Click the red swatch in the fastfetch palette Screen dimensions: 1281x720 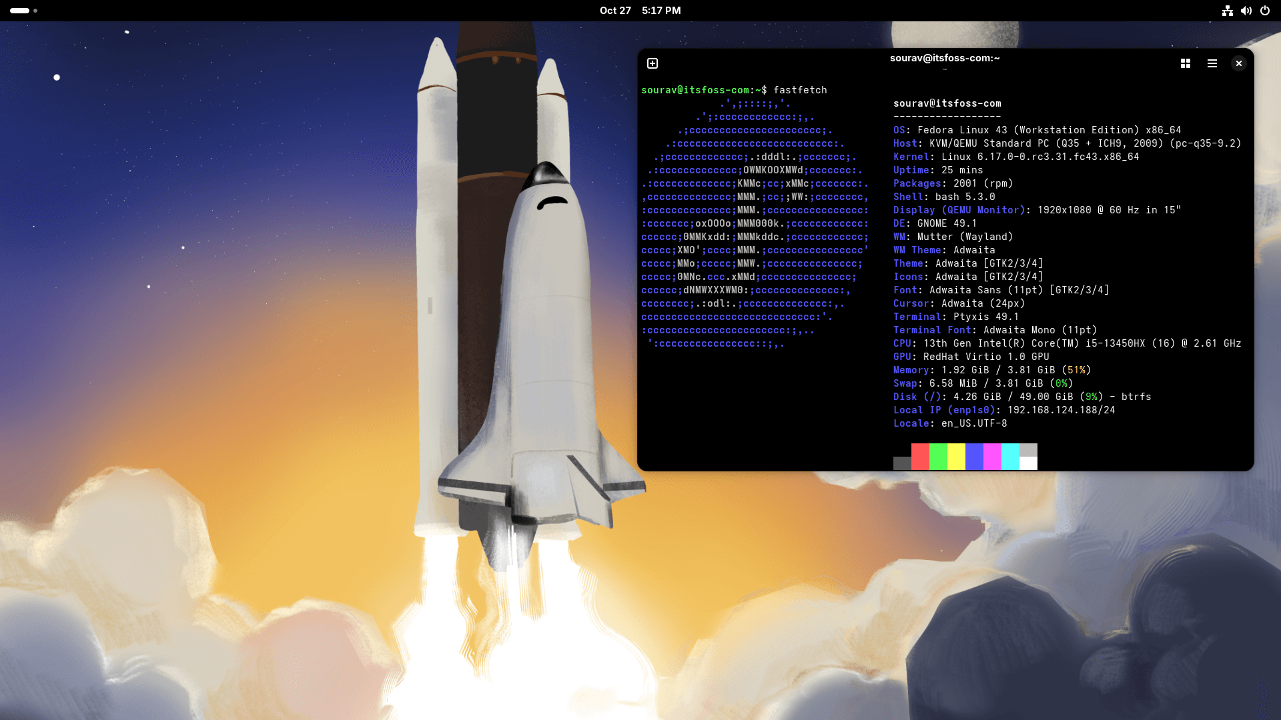pyautogui.click(x=919, y=457)
